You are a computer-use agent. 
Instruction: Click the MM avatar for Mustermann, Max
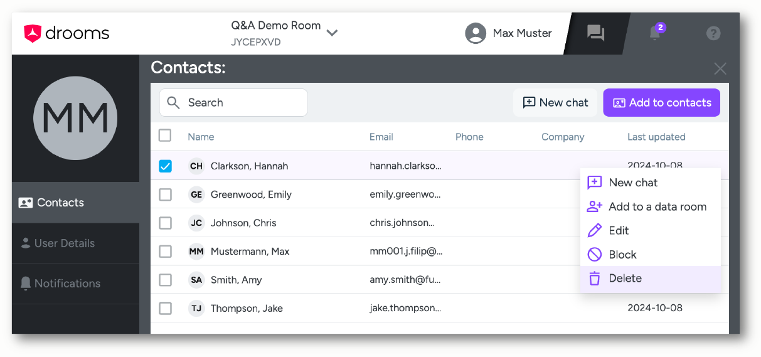click(x=196, y=252)
